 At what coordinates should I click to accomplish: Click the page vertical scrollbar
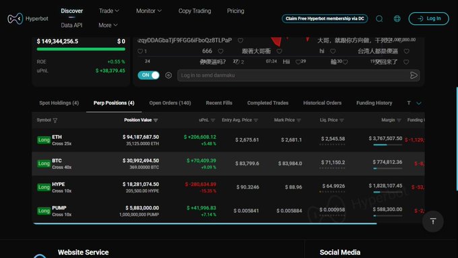click(457, 139)
